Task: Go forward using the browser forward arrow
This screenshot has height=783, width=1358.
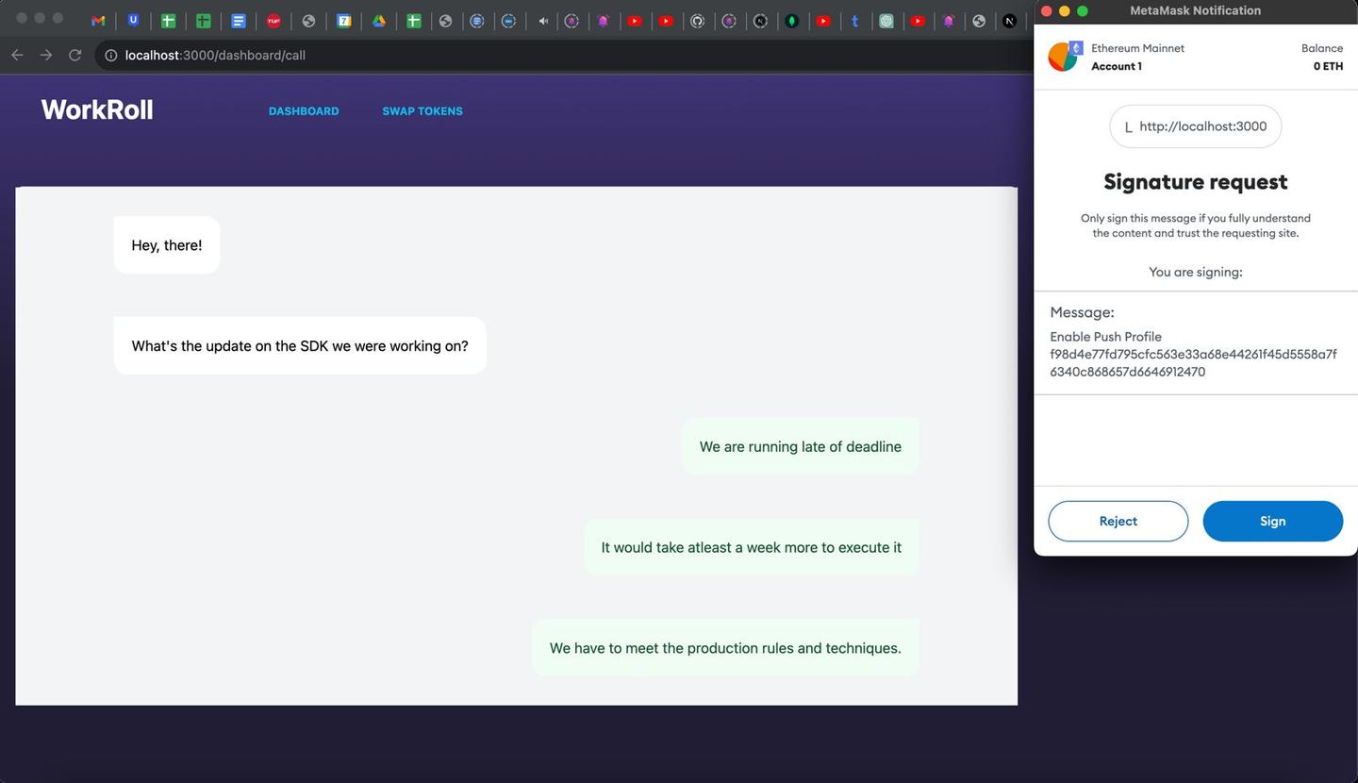Action: pyautogui.click(x=46, y=55)
